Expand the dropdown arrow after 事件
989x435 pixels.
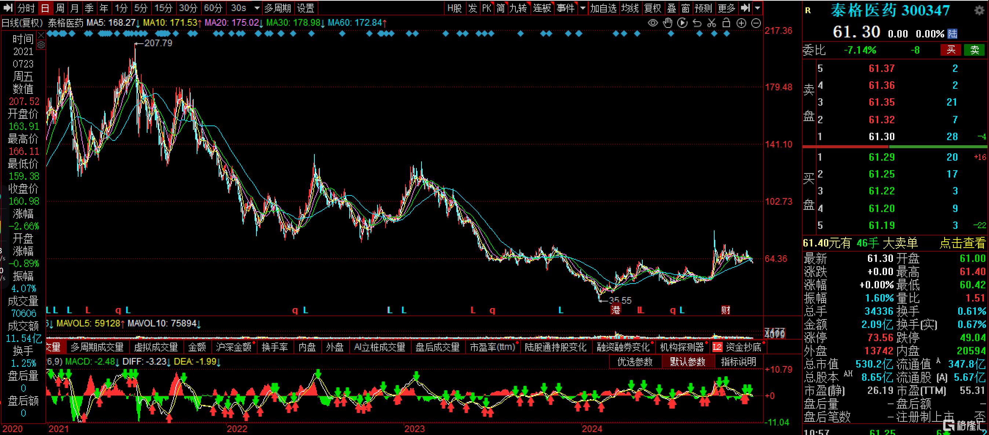[583, 8]
